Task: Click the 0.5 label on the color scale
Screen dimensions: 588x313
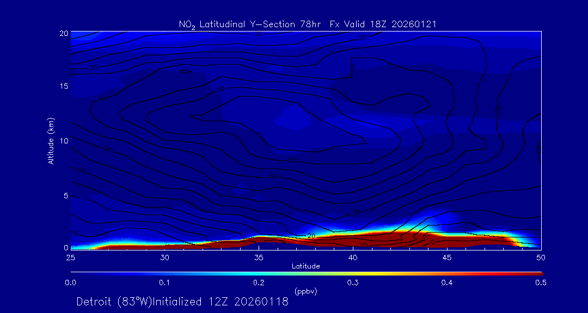Action: click(541, 283)
